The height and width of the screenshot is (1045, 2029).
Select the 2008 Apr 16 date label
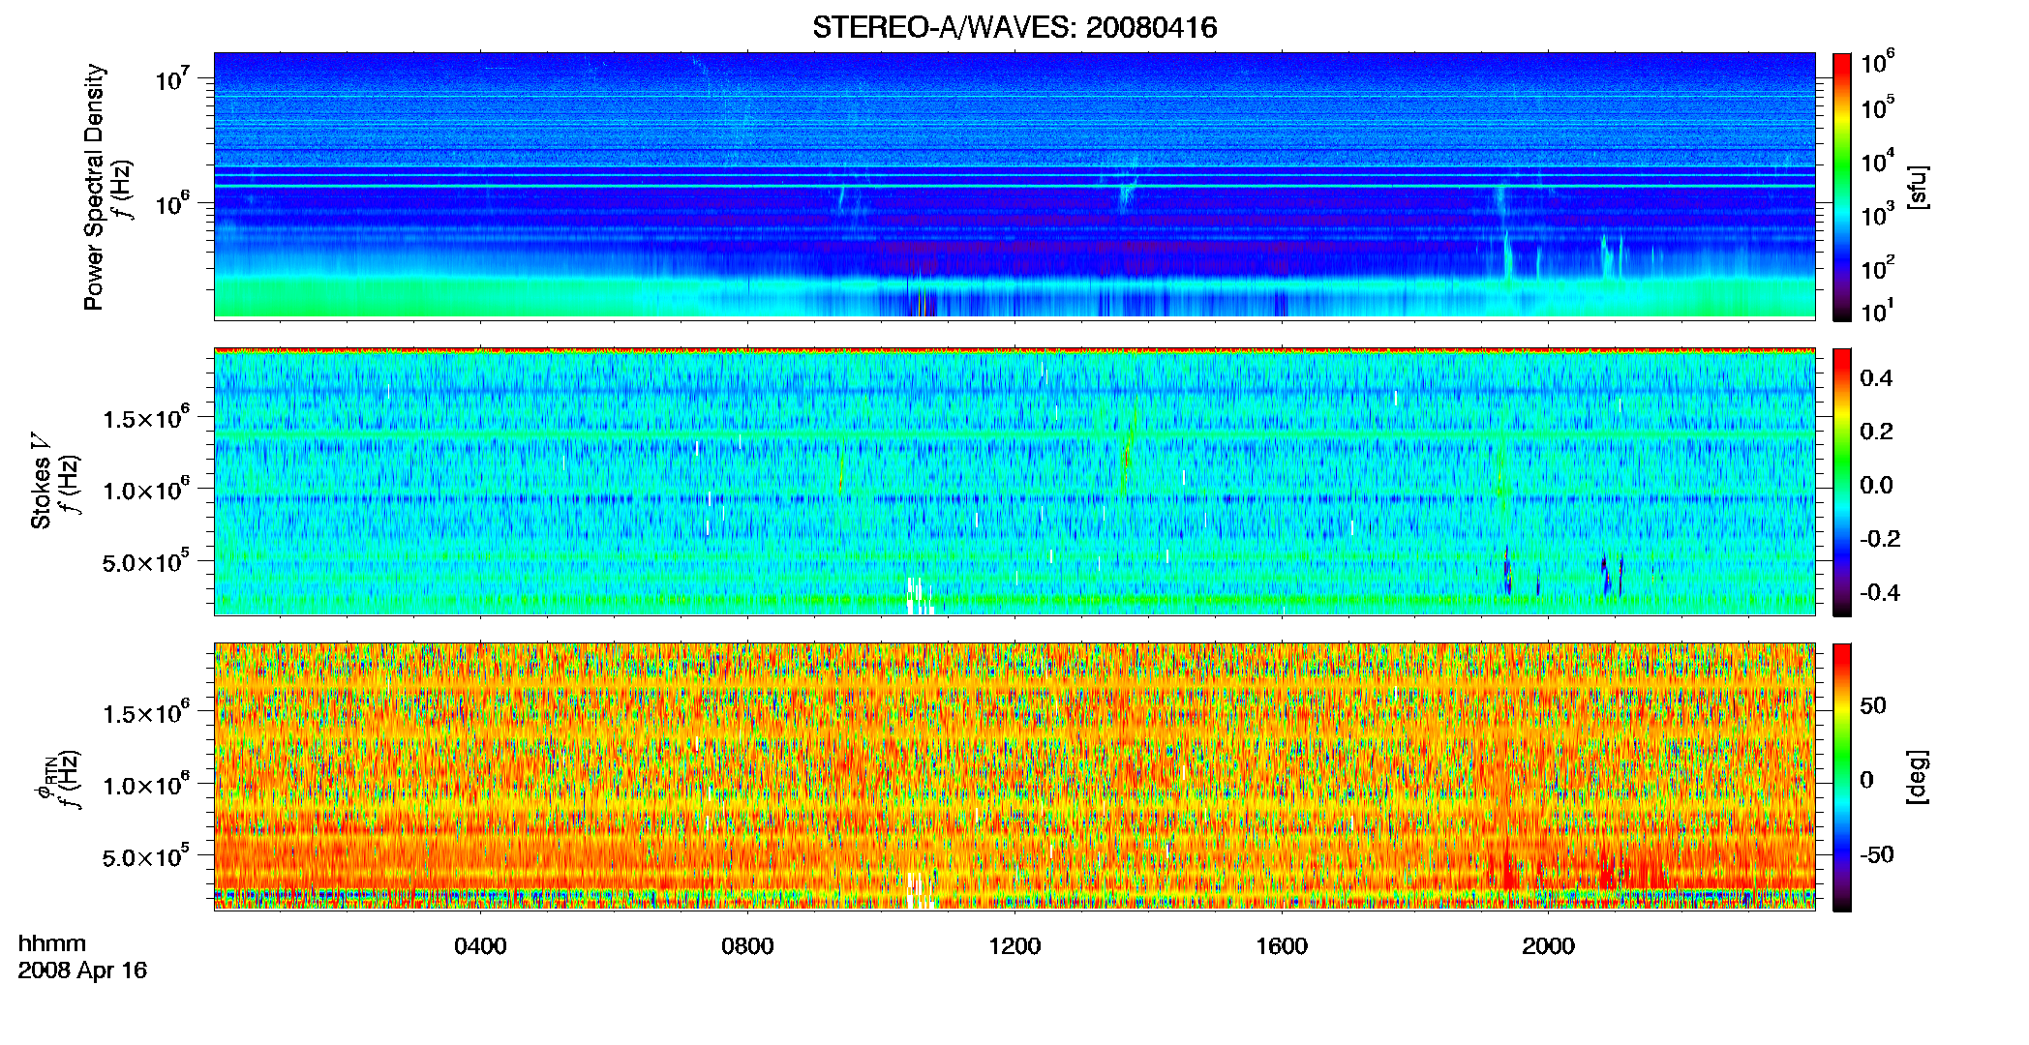82,970
